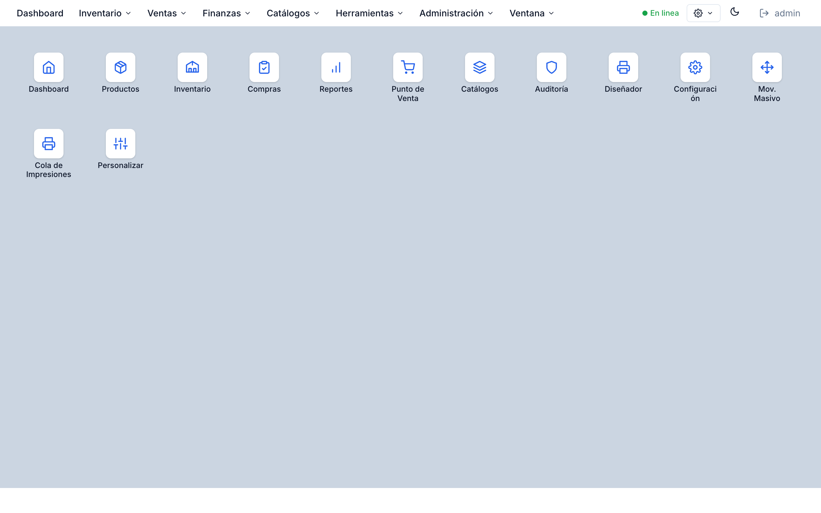The image size is (821, 513).
Task: Select the Inventario warehouse icon
Action: pyautogui.click(x=192, y=67)
